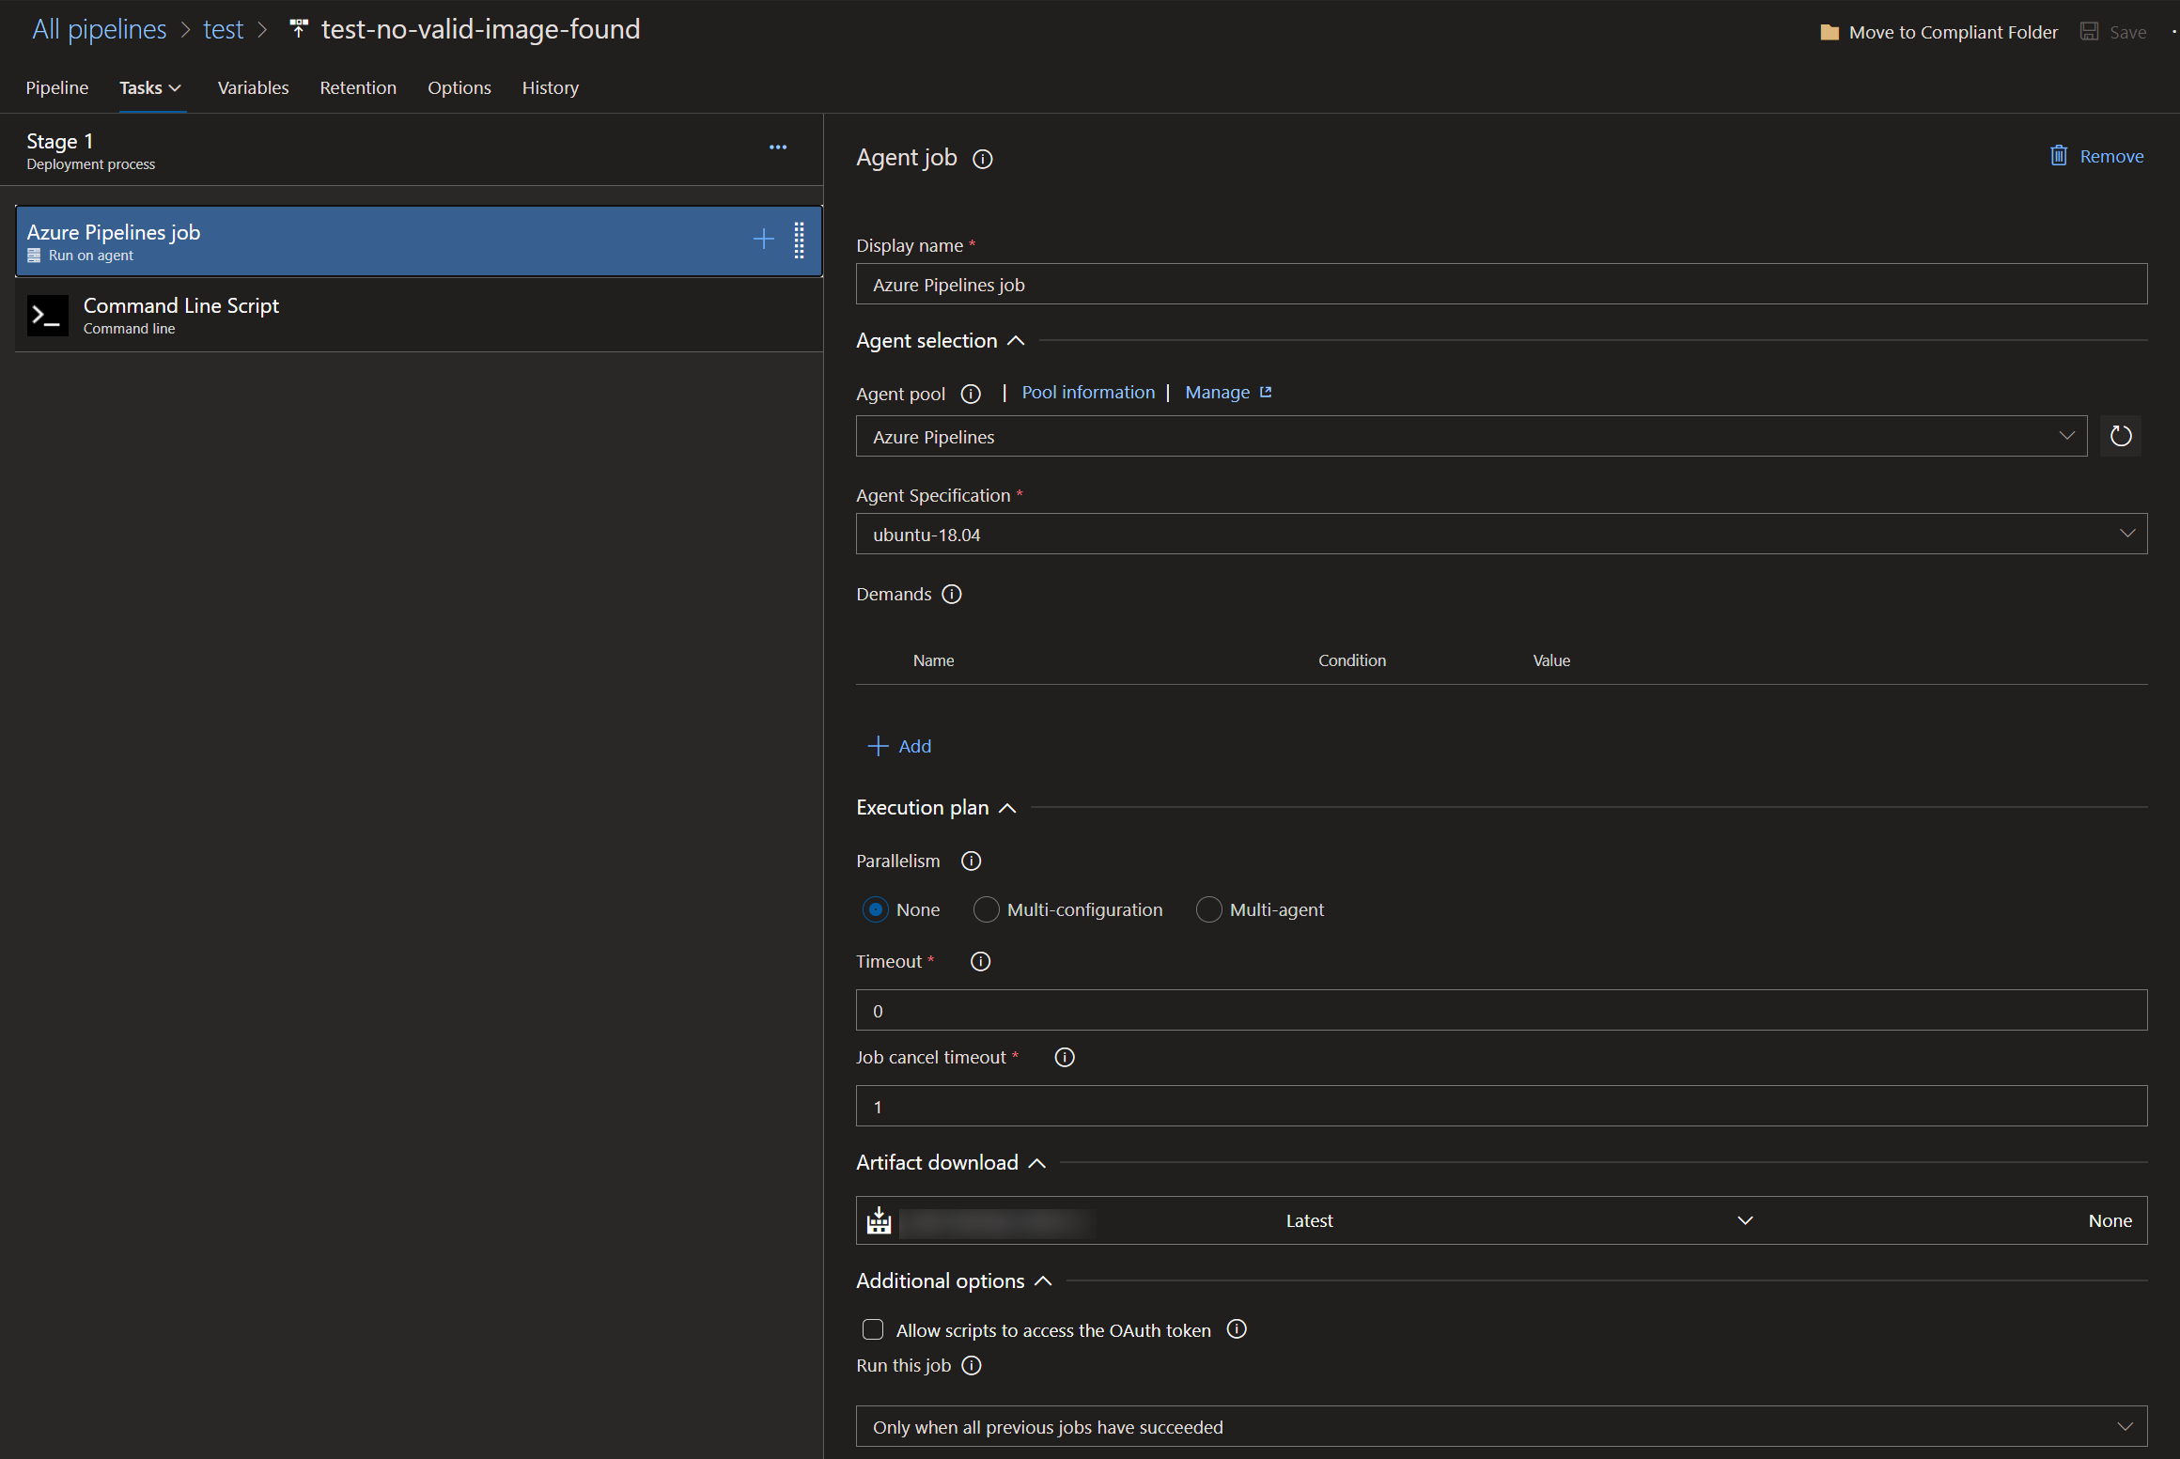Viewport: 2180px width, 1459px height.
Task: Switch to the Variables tab
Action: tap(253, 87)
